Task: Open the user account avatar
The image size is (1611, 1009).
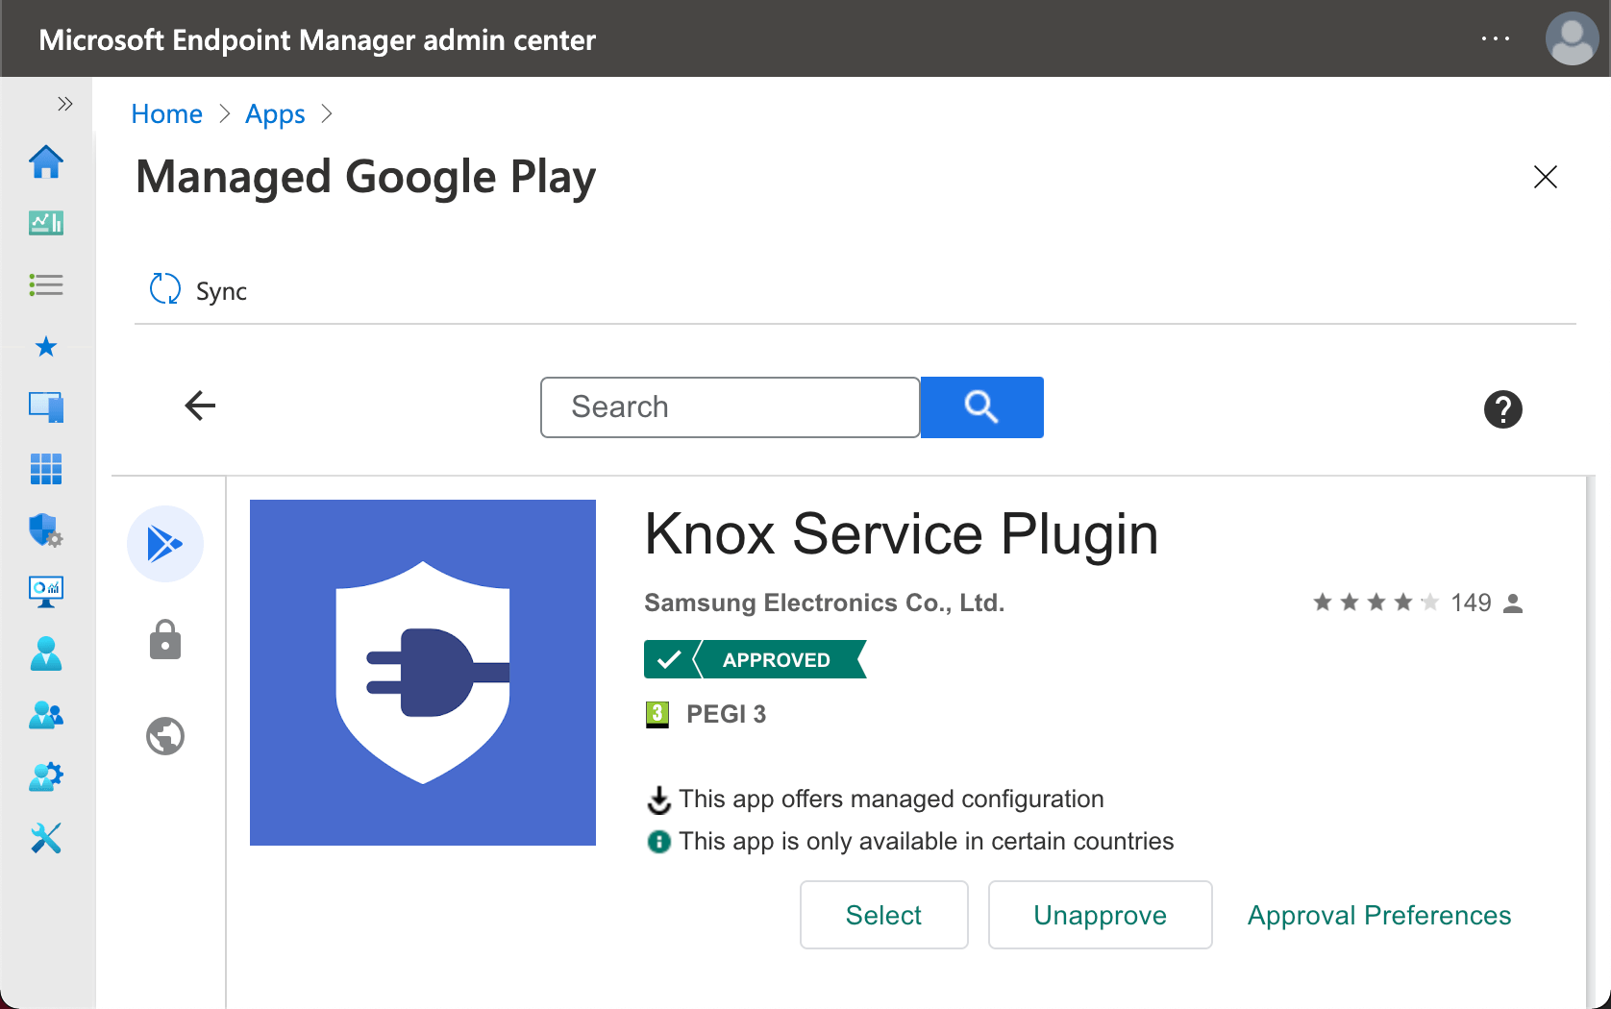Action: pyautogui.click(x=1573, y=38)
